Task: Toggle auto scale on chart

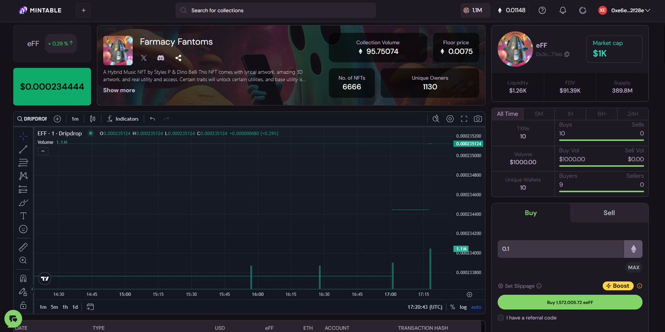Action: coord(476,307)
